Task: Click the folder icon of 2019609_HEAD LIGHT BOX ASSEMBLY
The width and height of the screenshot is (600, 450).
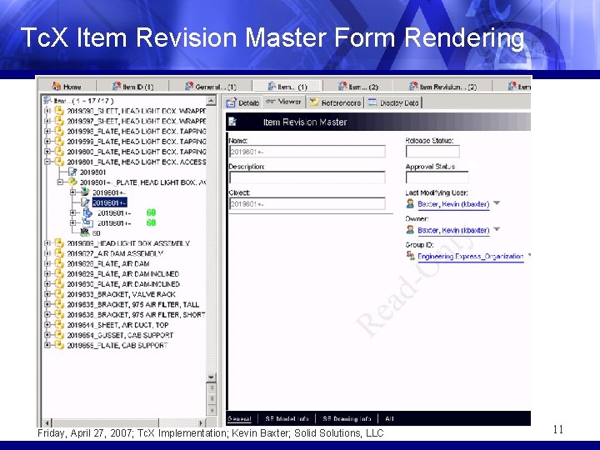Action: point(59,243)
